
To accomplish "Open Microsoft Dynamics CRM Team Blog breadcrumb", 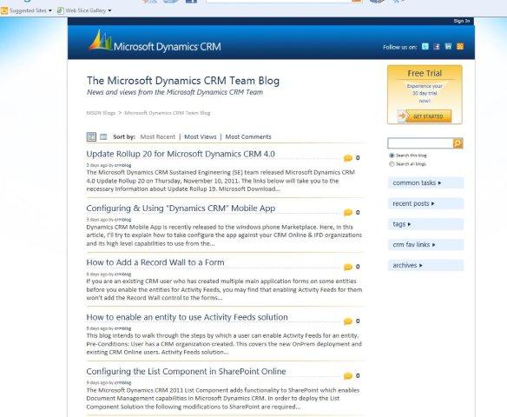I will (168, 113).
